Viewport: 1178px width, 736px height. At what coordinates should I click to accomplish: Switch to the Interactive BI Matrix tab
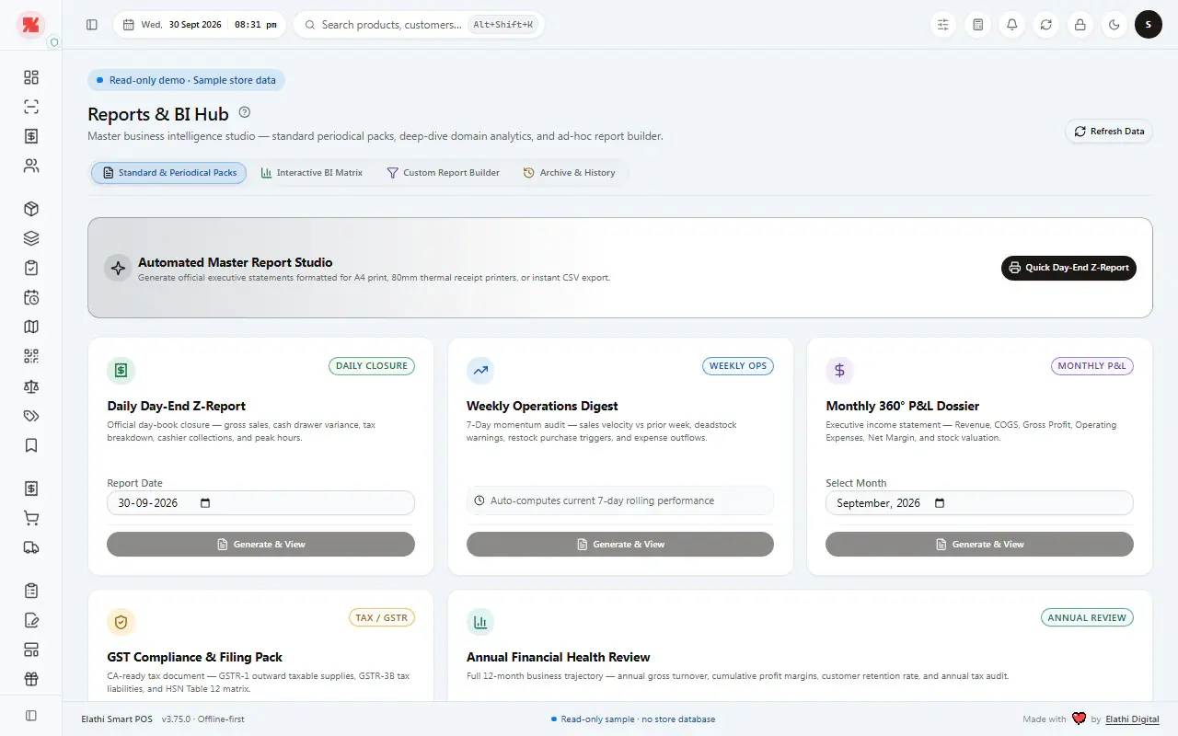coord(312,173)
